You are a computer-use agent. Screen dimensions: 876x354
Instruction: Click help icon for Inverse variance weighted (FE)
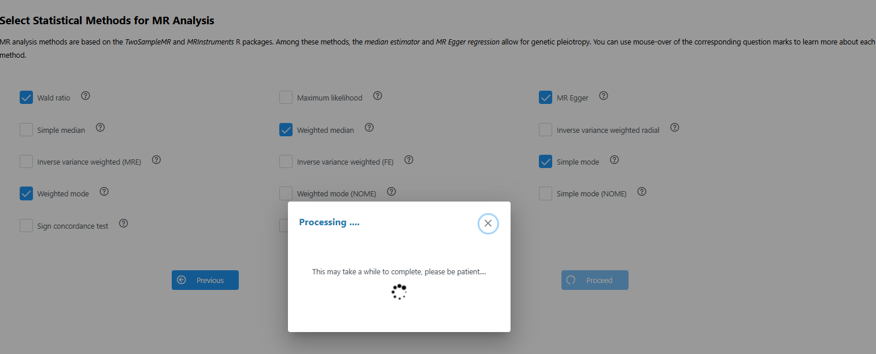click(x=409, y=160)
